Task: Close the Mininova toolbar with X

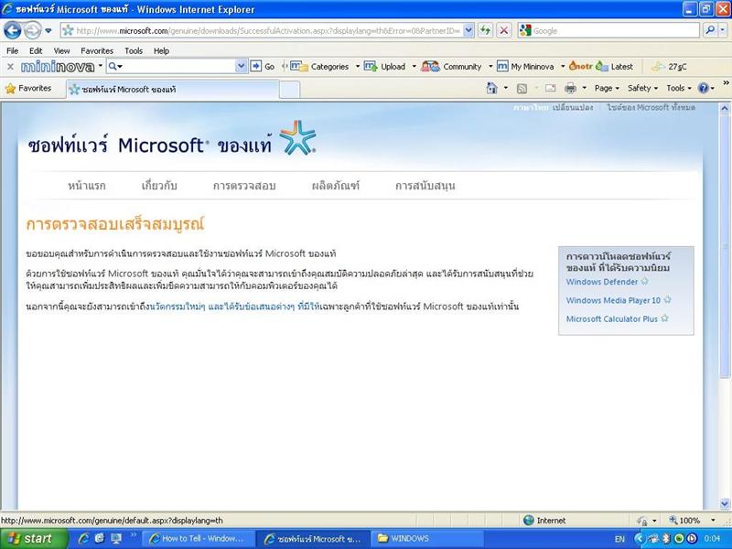Action: pyautogui.click(x=10, y=67)
